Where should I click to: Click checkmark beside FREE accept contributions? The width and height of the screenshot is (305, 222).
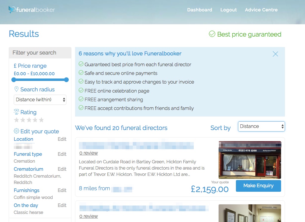pyautogui.click(x=81, y=108)
